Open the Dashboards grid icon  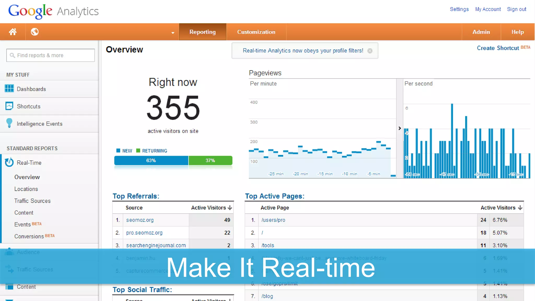pos(9,89)
